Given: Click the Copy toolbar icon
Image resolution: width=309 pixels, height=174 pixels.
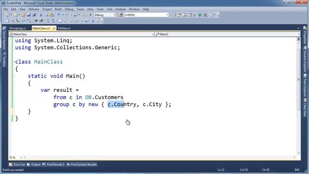Looking at the screenshot, I should tap(46, 15).
